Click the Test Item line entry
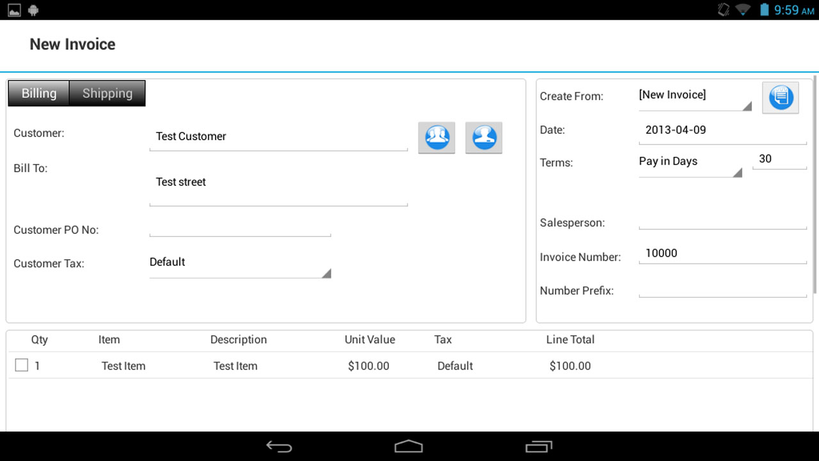819x461 pixels. (123, 366)
